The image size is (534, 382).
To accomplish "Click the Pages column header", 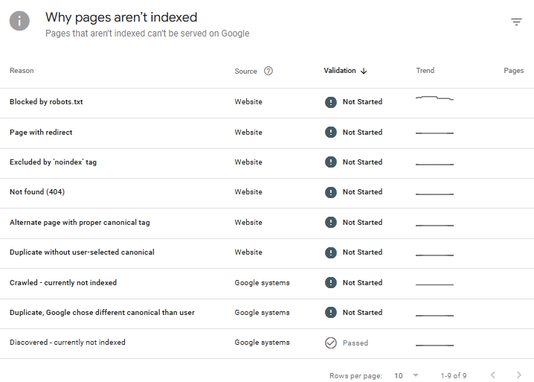I will pyautogui.click(x=513, y=71).
